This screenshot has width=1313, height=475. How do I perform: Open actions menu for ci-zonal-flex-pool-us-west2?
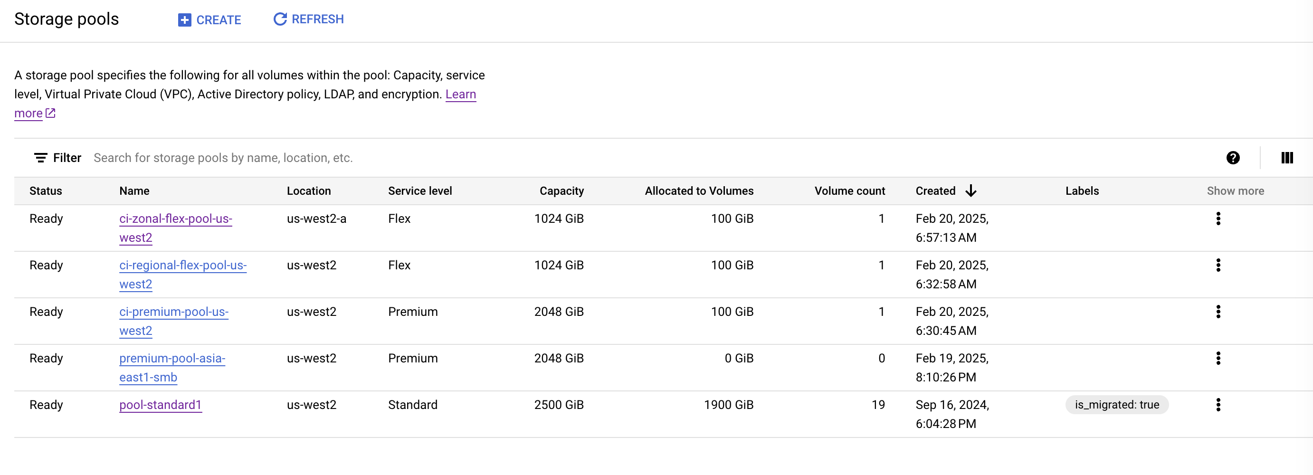(x=1218, y=218)
